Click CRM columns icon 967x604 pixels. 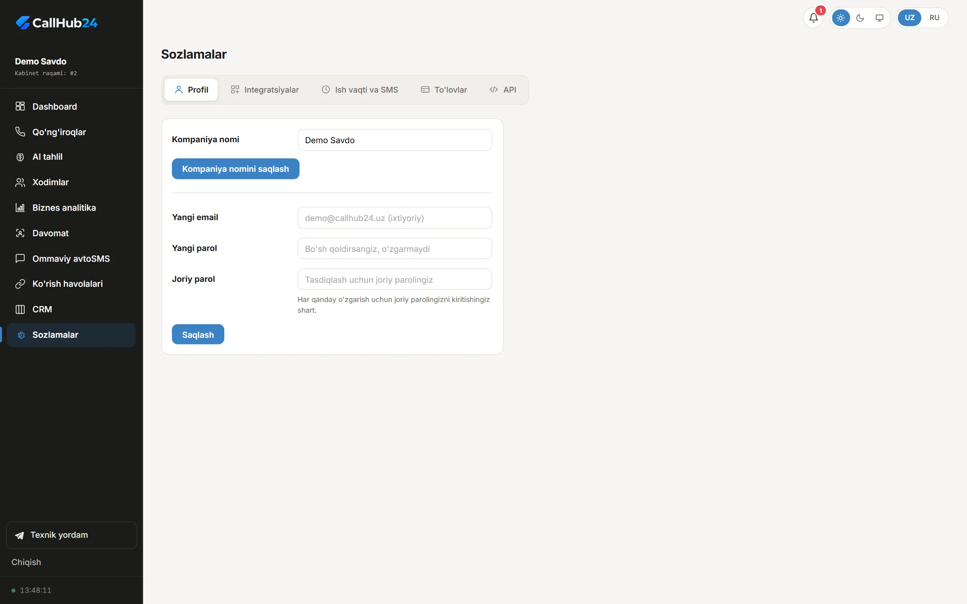pos(20,309)
